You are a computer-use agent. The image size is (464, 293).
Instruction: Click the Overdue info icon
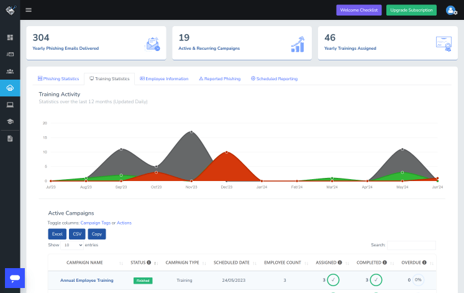[x=424, y=263]
